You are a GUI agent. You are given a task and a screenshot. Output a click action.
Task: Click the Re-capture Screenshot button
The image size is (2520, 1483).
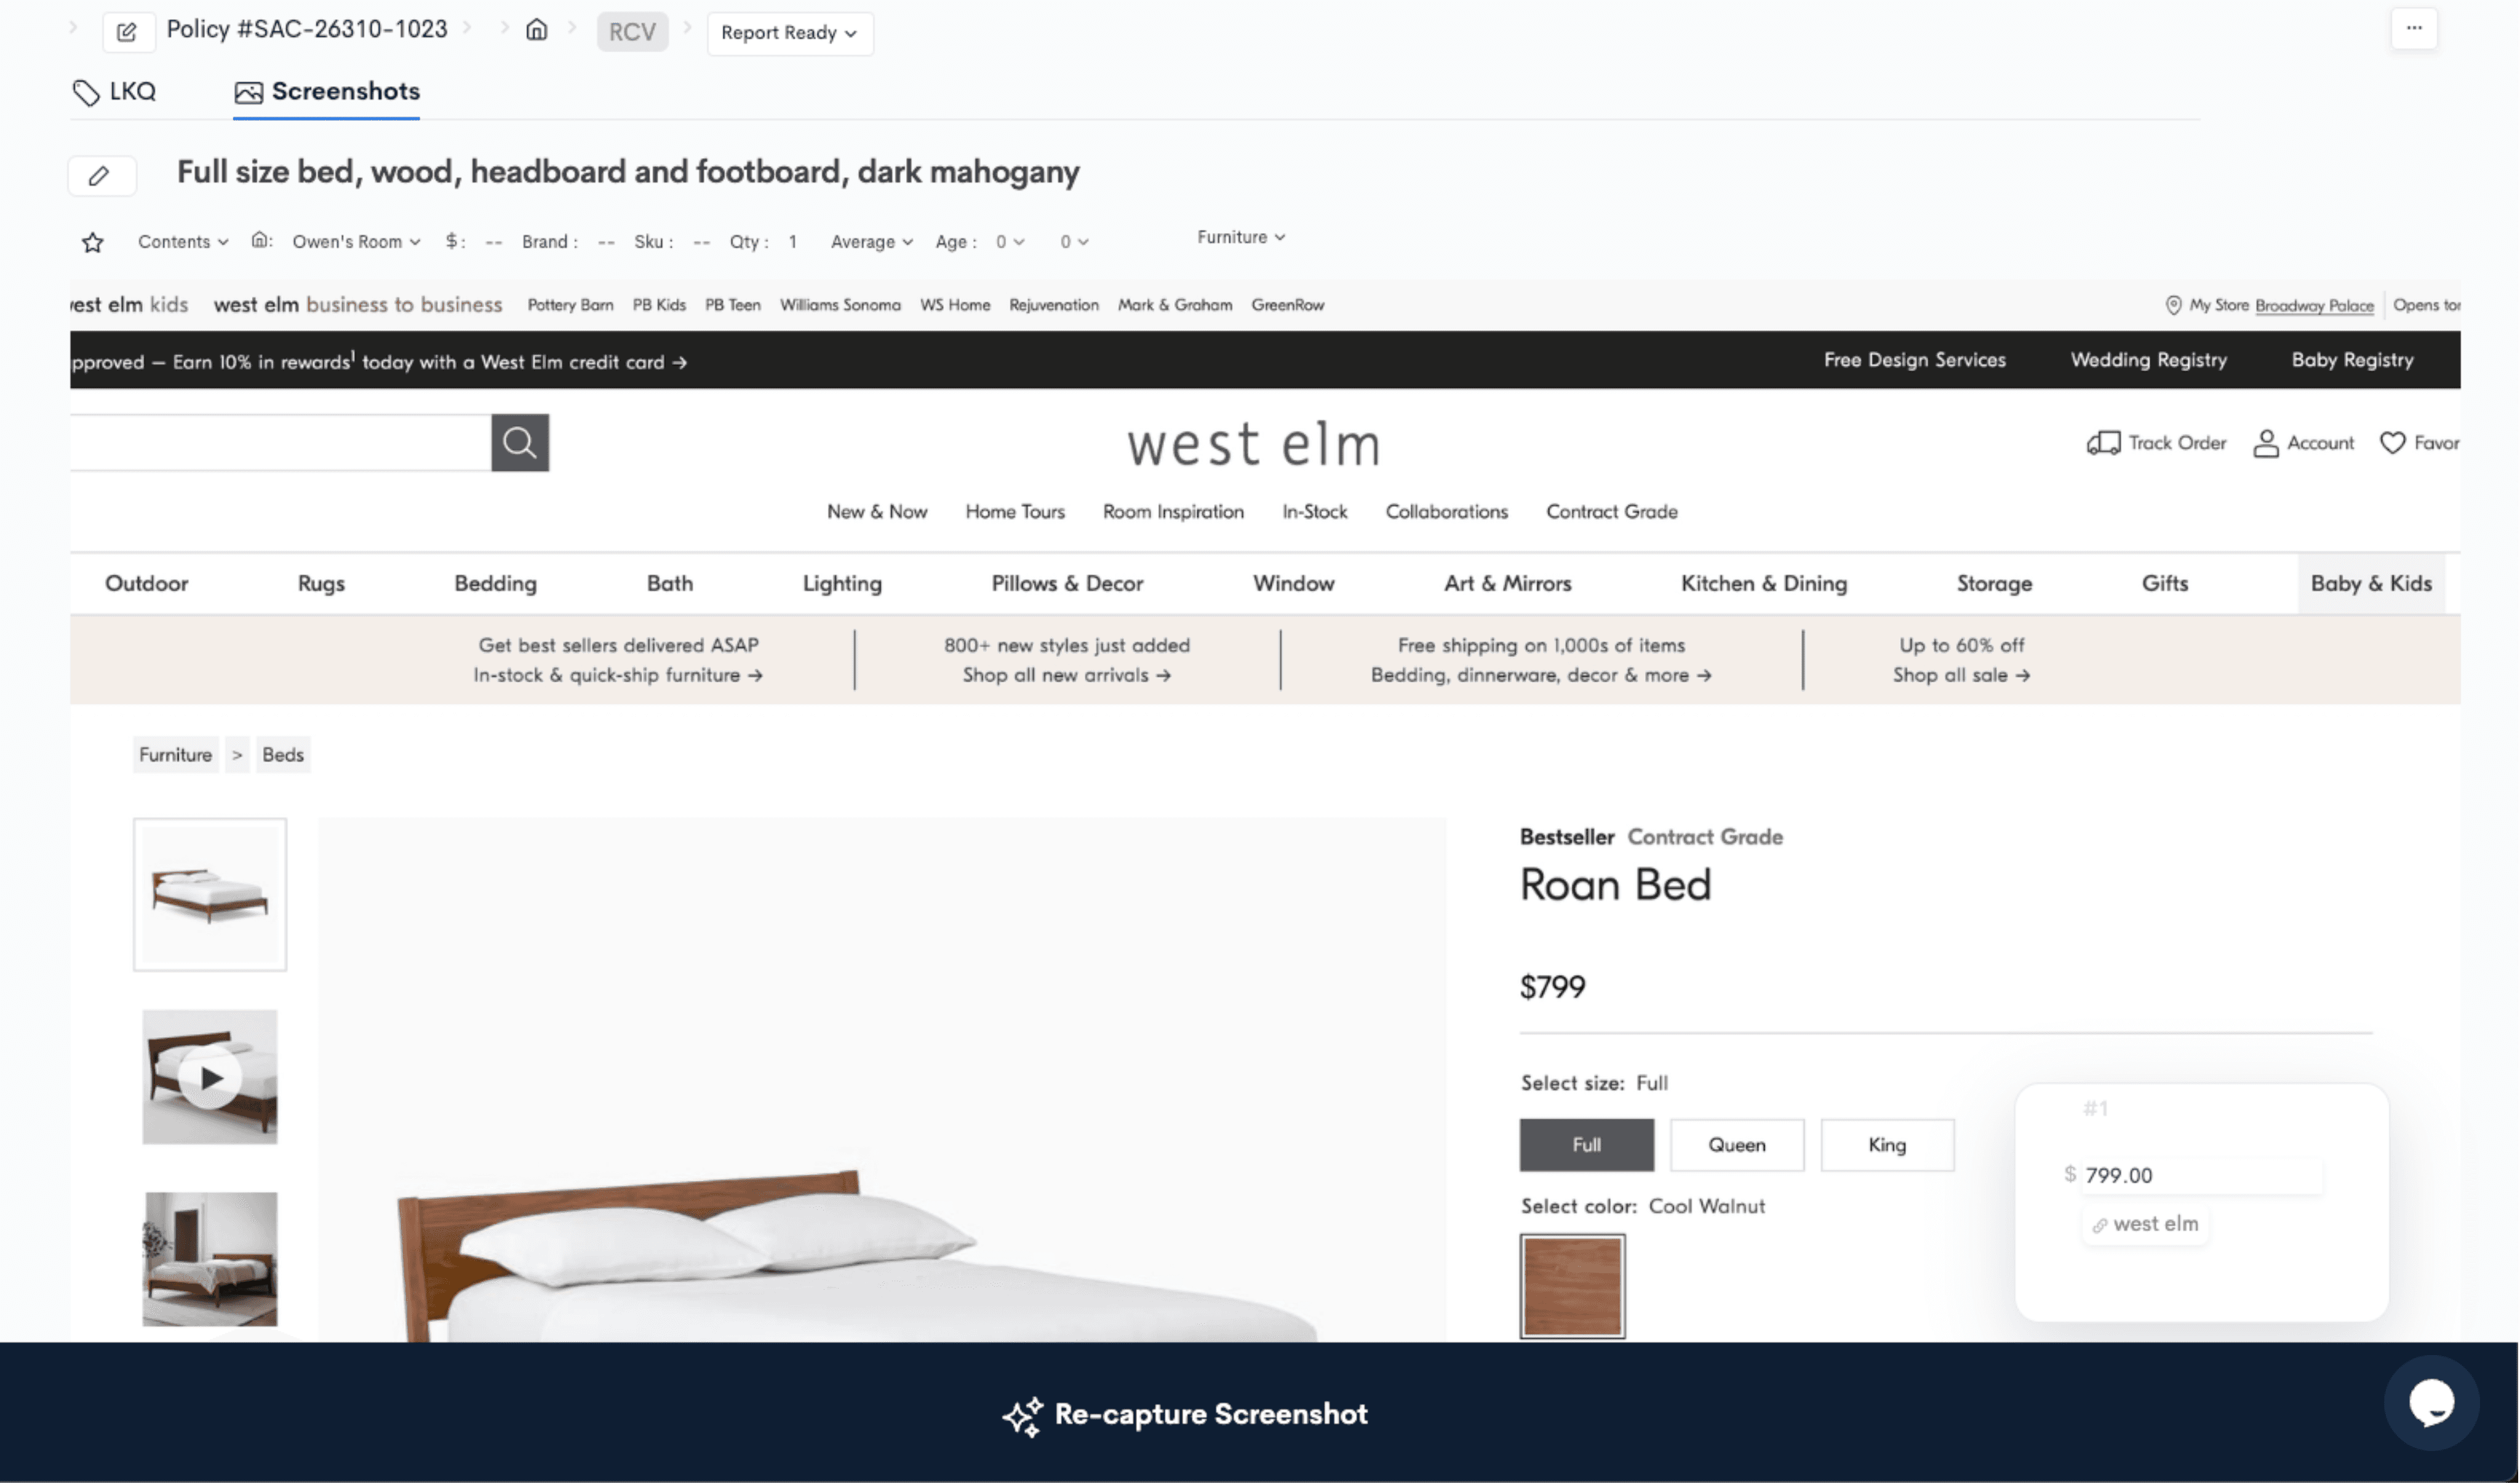(x=1185, y=1414)
